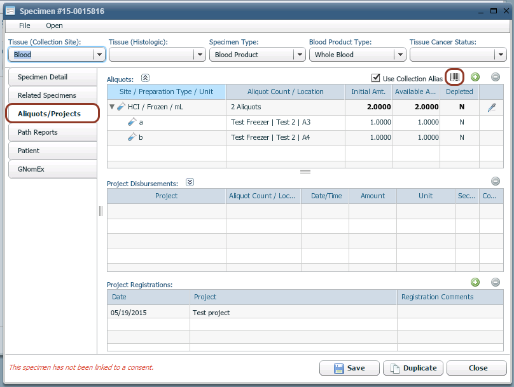Open Specimen Type dropdown

(300, 55)
